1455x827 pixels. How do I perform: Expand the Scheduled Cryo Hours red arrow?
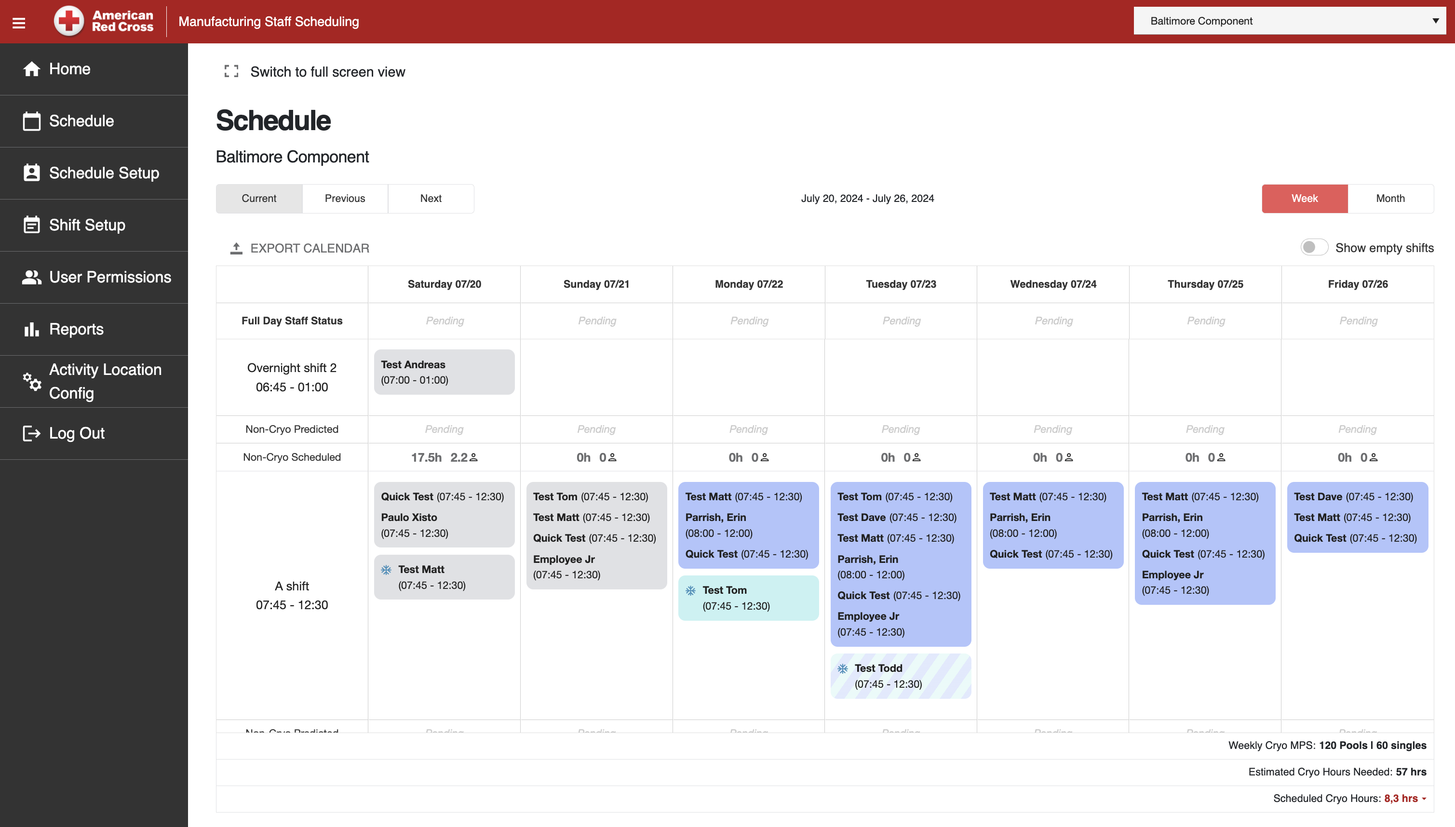[1424, 799]
